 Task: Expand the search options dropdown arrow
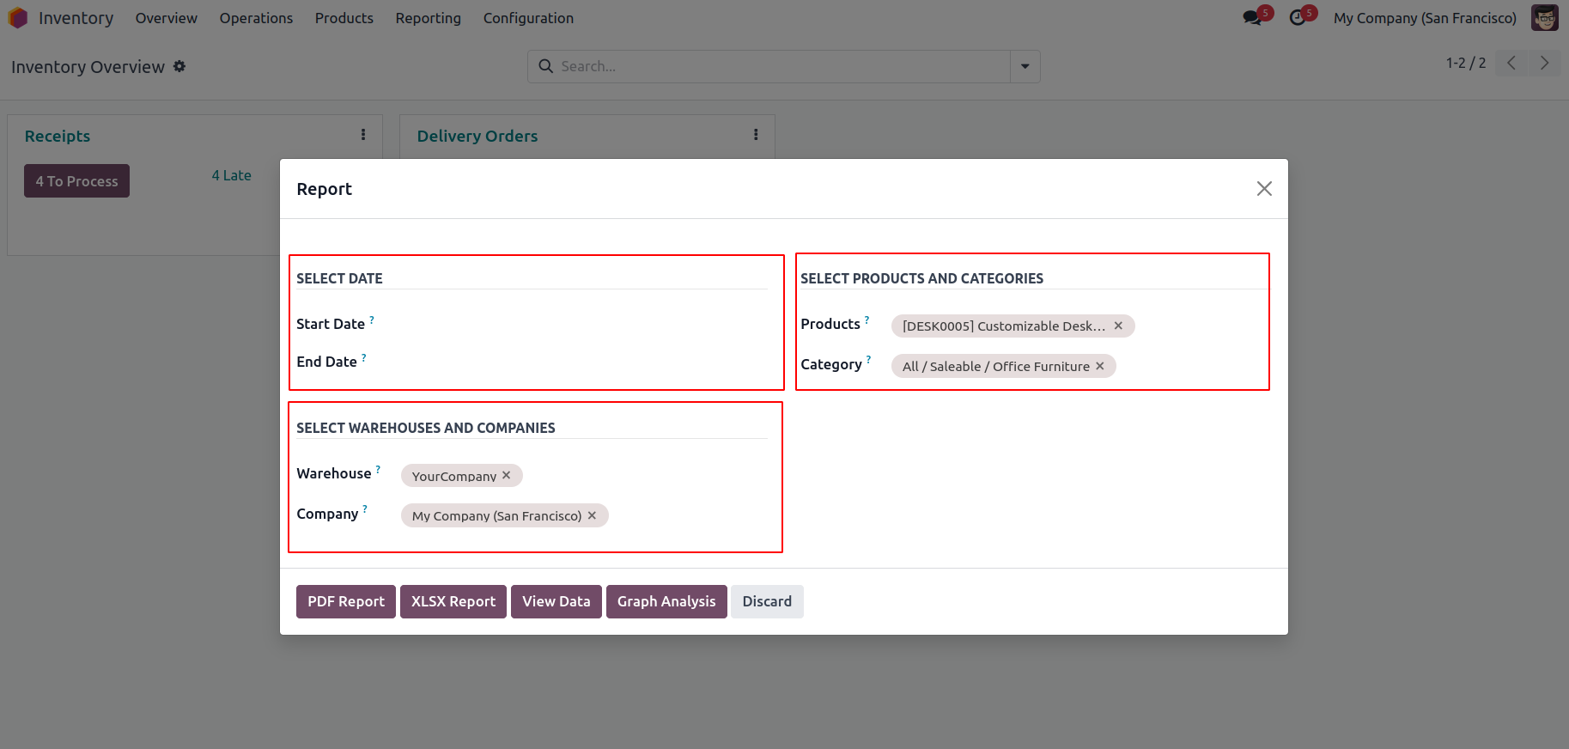pos(1025,67)
